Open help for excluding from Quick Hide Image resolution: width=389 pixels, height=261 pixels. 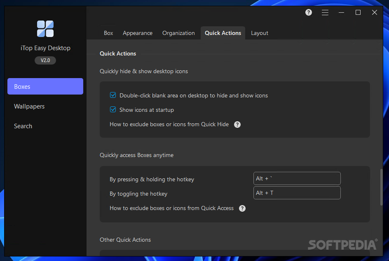pos(237,125)
